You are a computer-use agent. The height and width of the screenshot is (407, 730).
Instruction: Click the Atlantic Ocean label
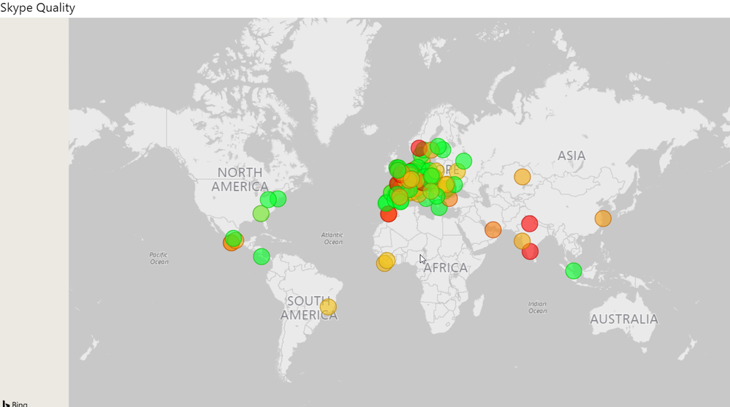tap(332, 238)
